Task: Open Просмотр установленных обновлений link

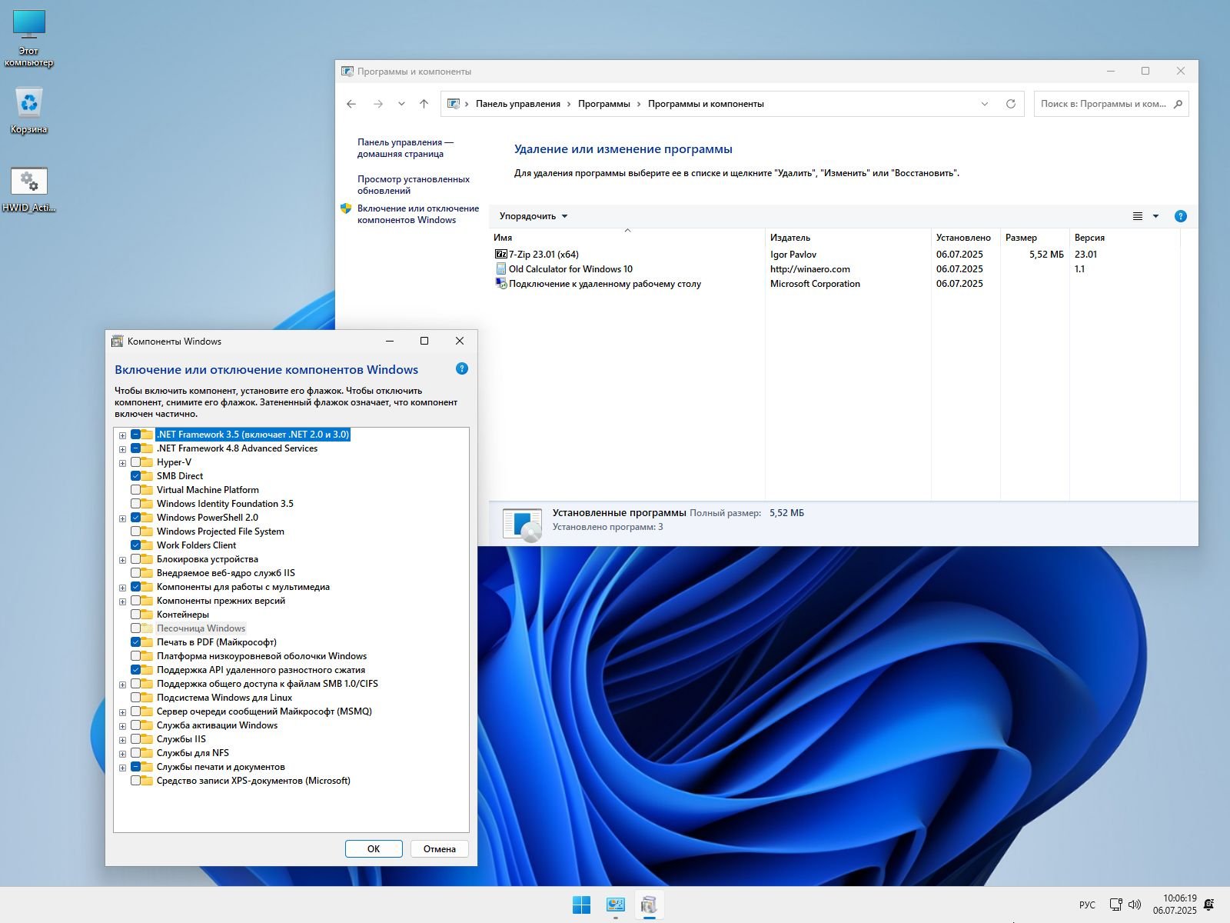Action: pyautogui.click(x=414, y=185)
